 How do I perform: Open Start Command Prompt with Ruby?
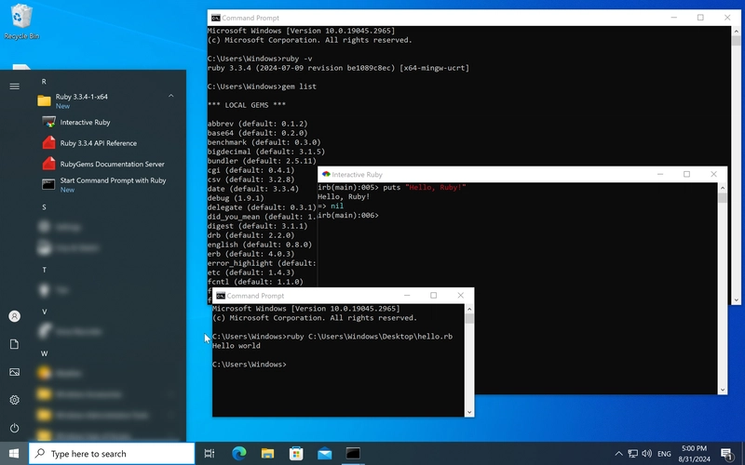(x=105, y=184)
